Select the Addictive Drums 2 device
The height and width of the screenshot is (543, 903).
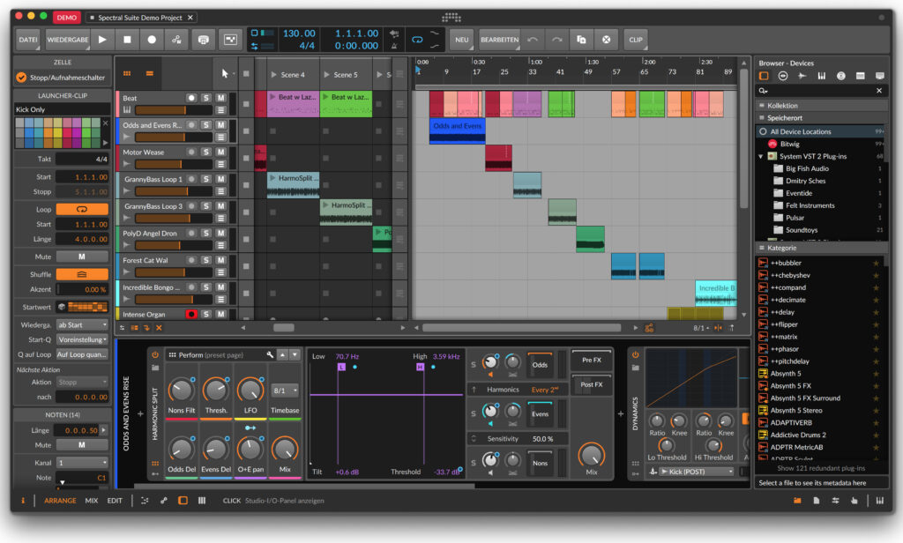797,435
